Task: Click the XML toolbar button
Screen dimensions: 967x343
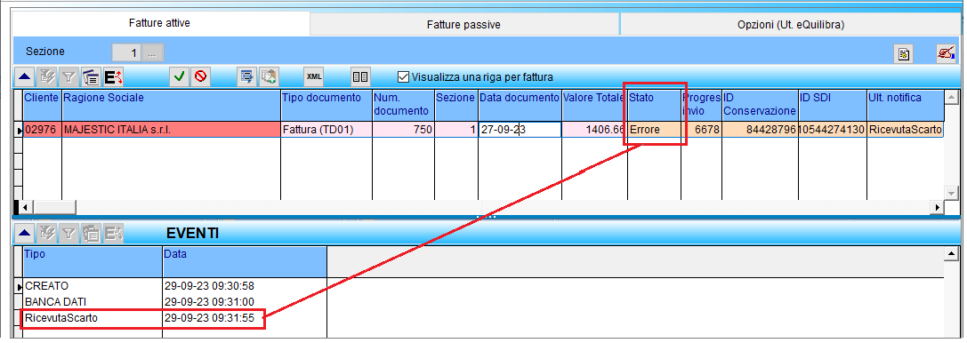Action: point(314,77)
